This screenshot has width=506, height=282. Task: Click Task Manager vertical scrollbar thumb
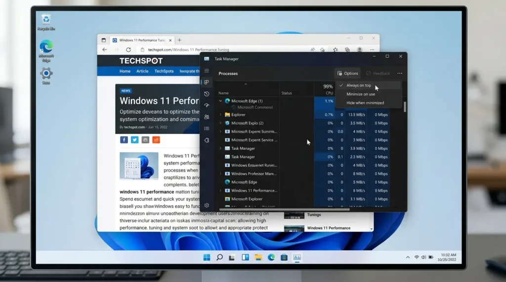point(405,106)
